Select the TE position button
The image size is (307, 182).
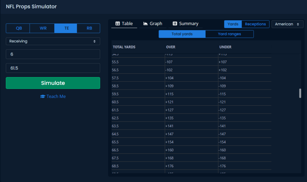(66, 28)
